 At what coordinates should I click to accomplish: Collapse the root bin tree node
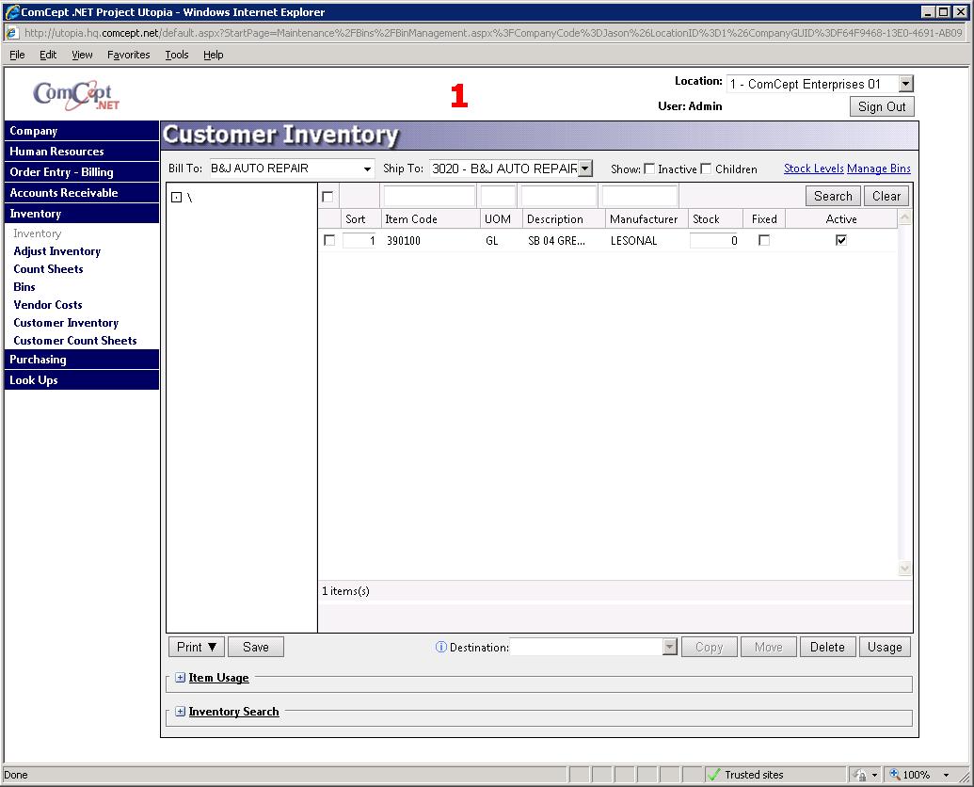(x=176, y=198)
